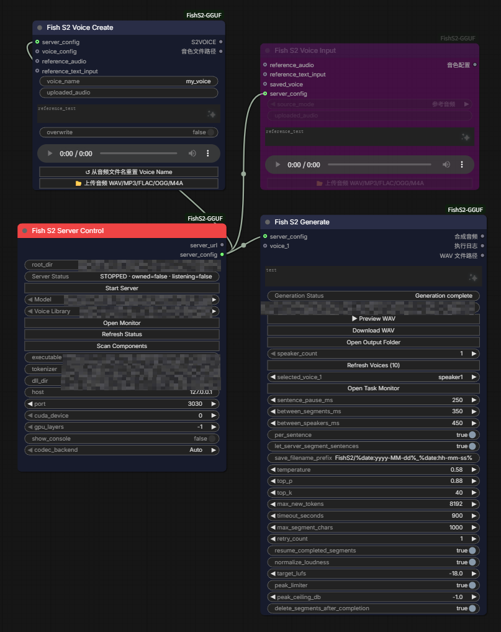Image resolution: width=501 pixels, height=632 pixels.
Task: Play audio in Fish S2 Voice Input player
Action: (278, 165)
